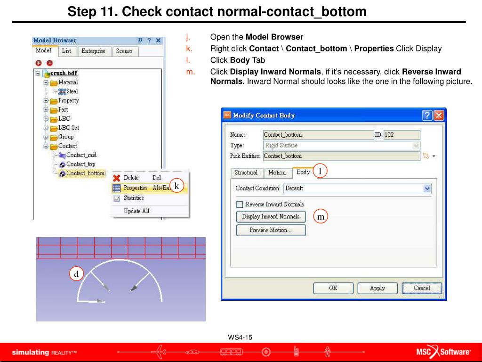Close the Model Browser panel with X icon
Screen dimensions: 482x362
tap(158, 41)
